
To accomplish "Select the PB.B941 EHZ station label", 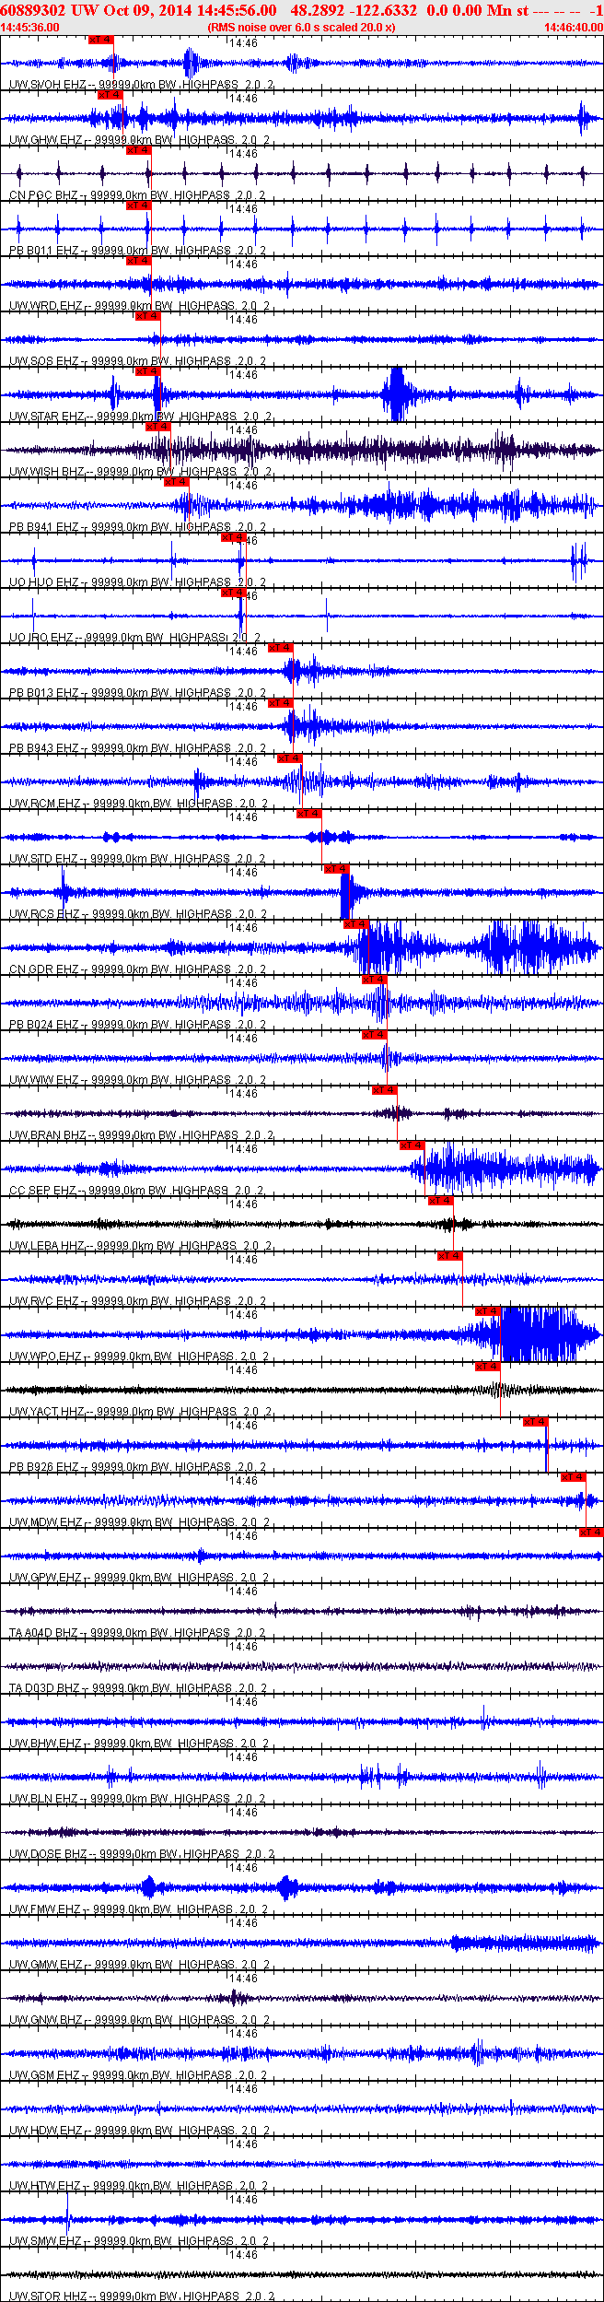I will coord(44,527).
